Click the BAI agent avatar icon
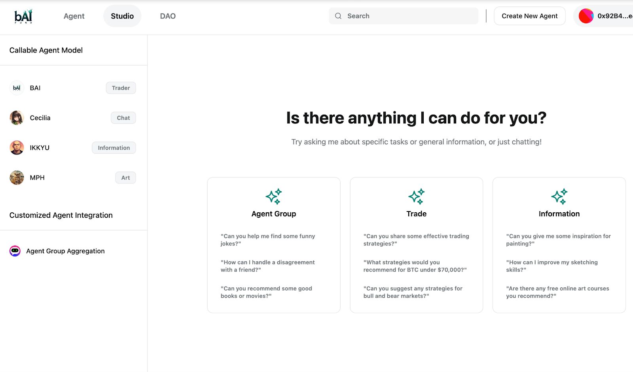The height and width of the screenshot is (372, 633). [x=17, y=88]
